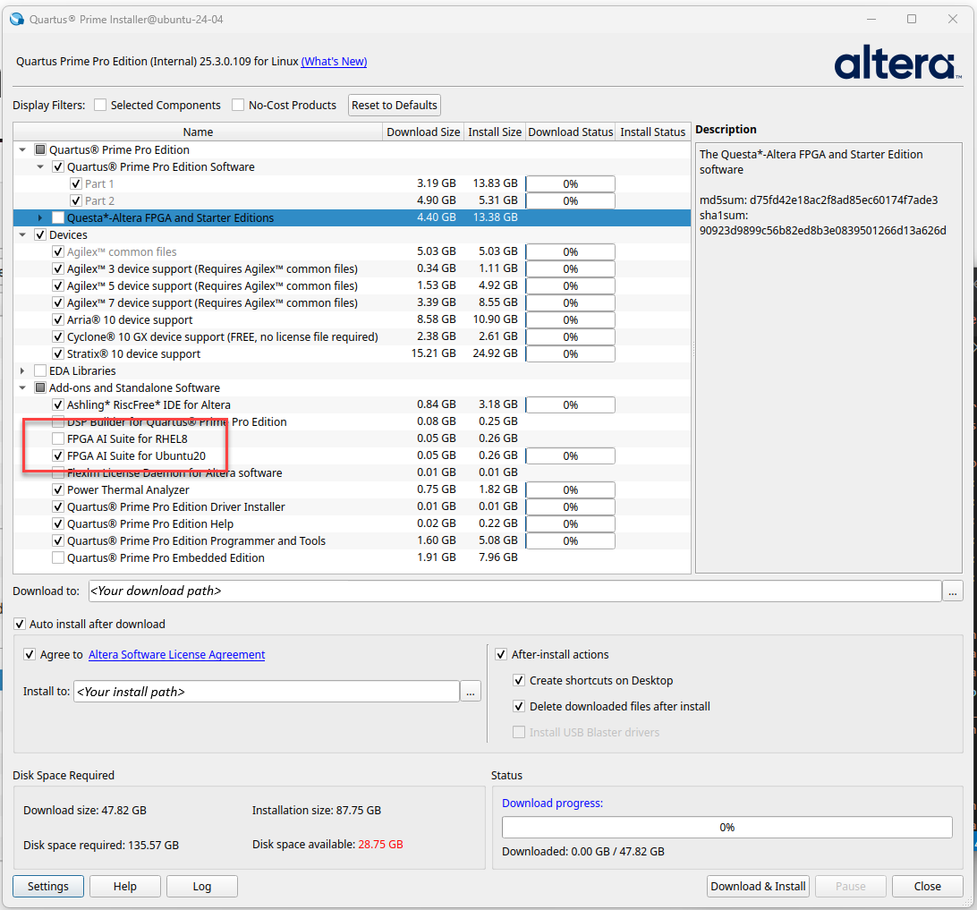Uncheck Part 2 checkbox
This screenshot has width=977, height=910.
click(76, 200)
